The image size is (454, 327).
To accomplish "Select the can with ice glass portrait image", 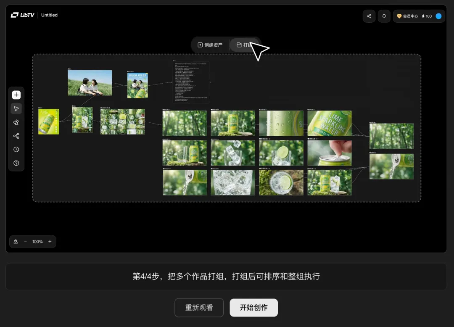I will coord(82,120).
